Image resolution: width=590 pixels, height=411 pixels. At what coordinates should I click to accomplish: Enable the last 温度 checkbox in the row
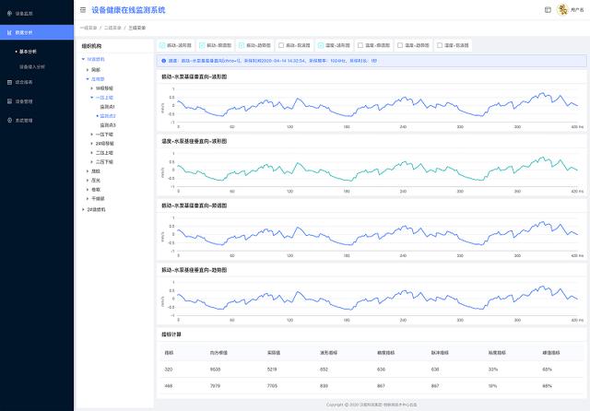click(440, 45)
